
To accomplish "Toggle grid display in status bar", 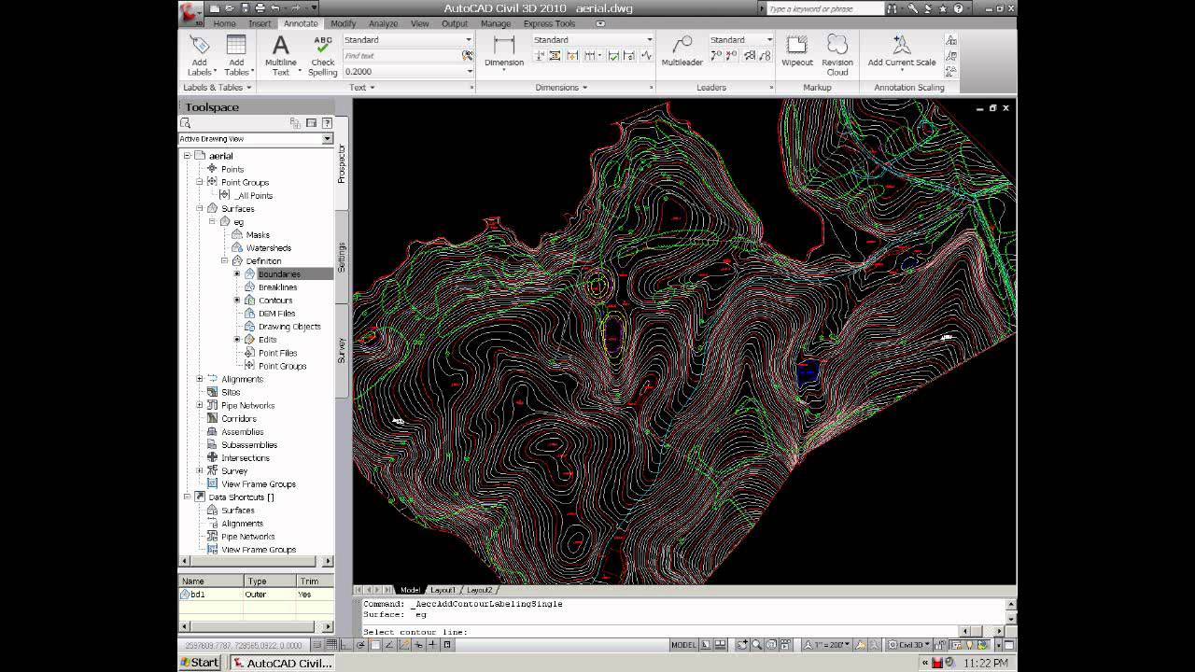I will point(331,645).
